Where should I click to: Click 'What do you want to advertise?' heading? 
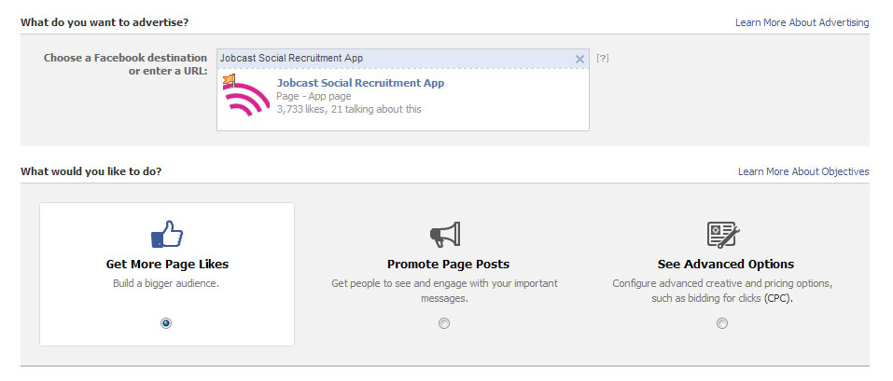pyautogui.click(x=105, y=22)
